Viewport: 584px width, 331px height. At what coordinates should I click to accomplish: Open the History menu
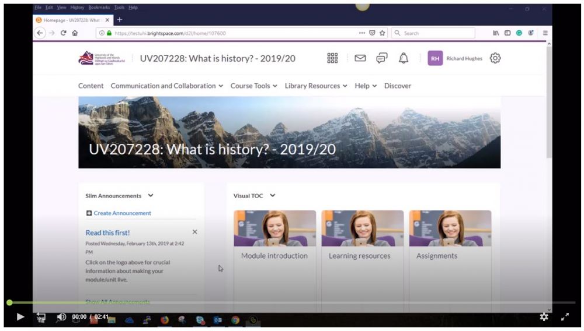click(77, 8)
